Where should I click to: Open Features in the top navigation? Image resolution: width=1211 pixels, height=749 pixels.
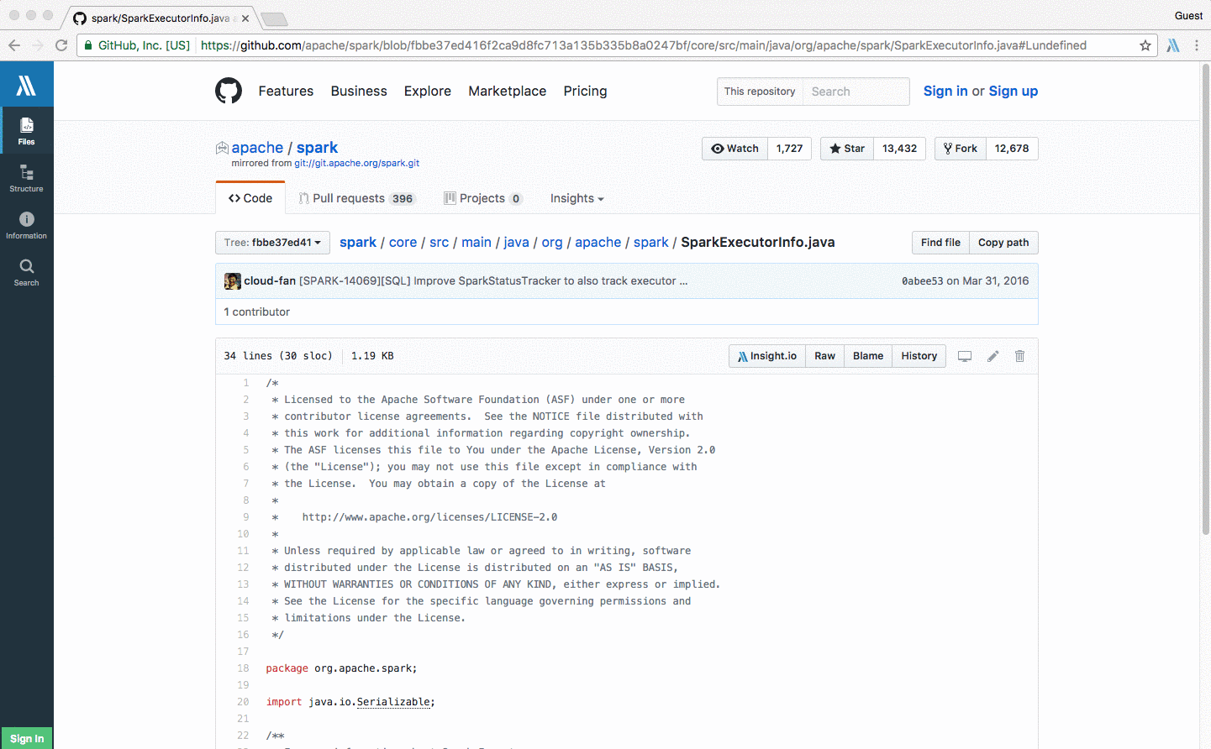286,91
